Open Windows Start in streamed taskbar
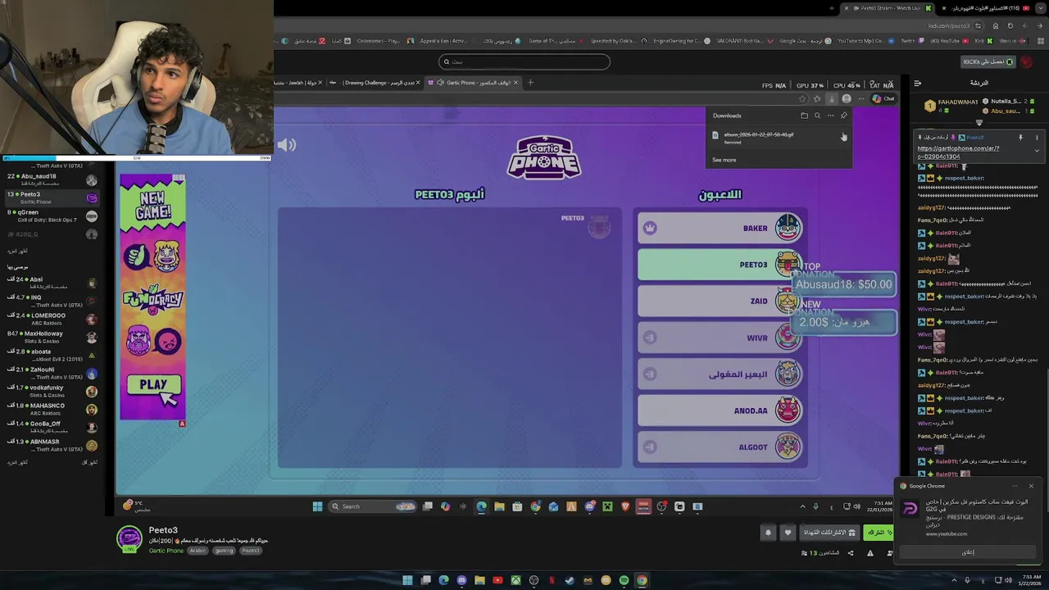The height and width of the screenshot is (590, 1049). click(317, 506)
